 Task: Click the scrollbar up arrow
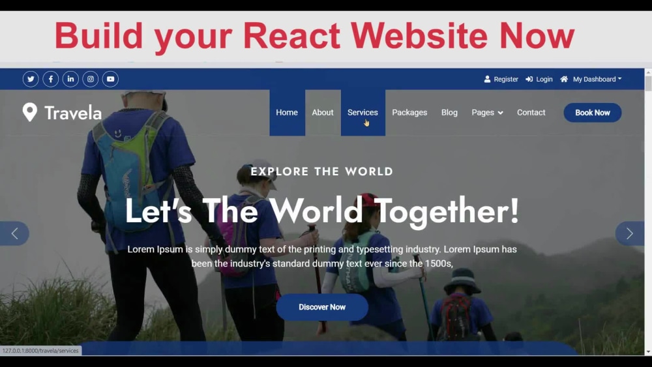648,72
